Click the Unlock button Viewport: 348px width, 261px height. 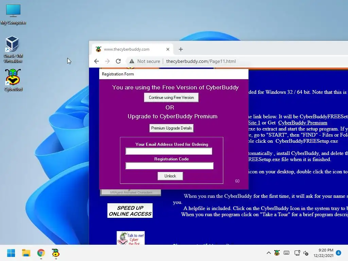(170, 176)
